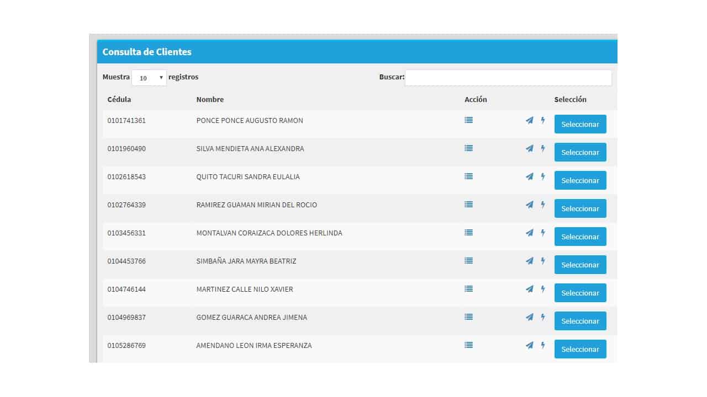
Task: Click lightning bolt icon for QUITO TACURI row
Action: (542, 176)
